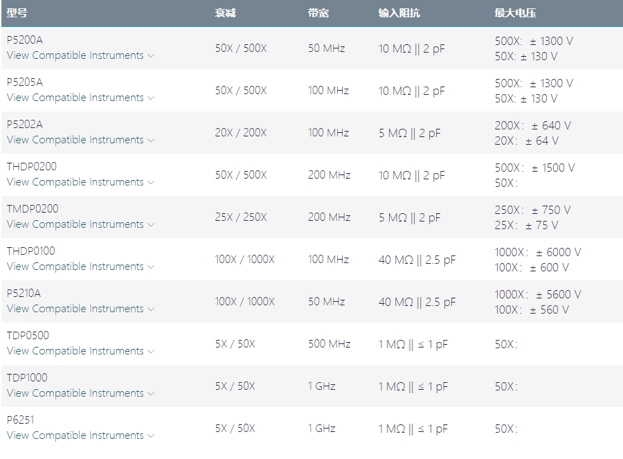Screen dimensions: 623x459
Task: Open View Compatible Instruments under THDP0200
Action: 75,182
